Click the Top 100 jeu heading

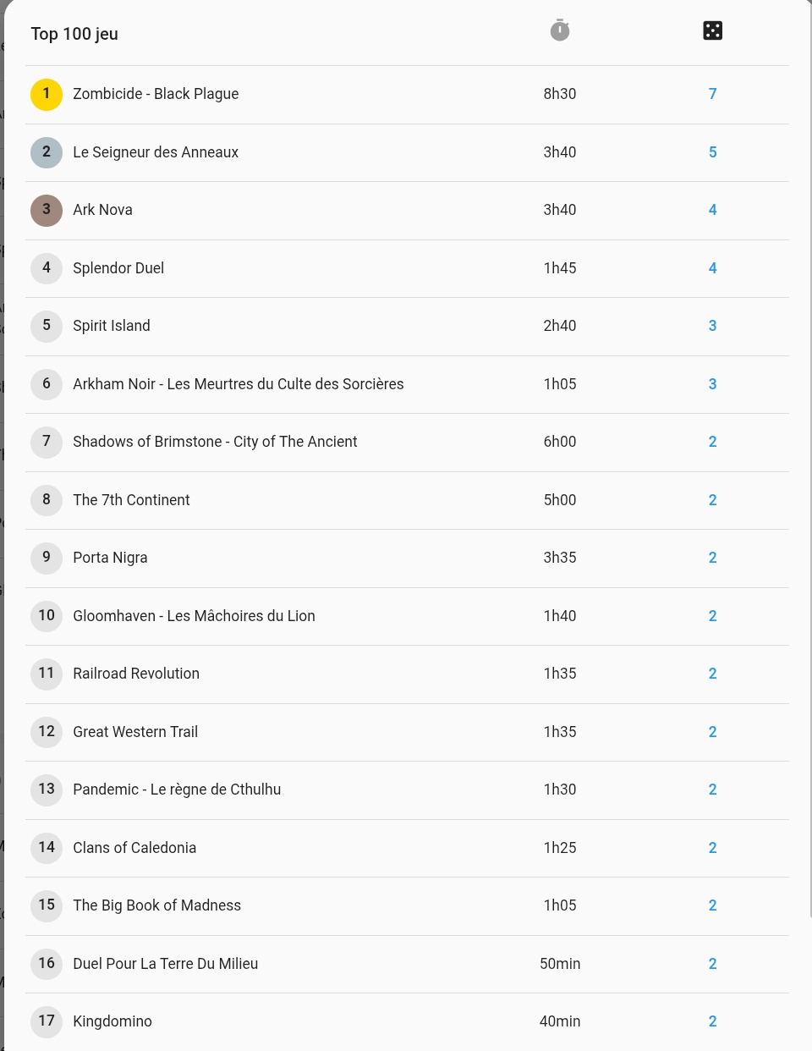coord(74,34)
